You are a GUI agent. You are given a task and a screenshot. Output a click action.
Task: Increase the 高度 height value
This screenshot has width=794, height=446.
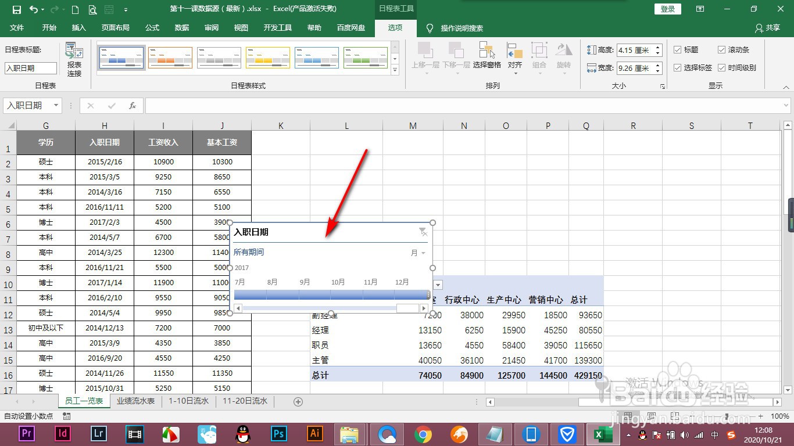point(658,48)
